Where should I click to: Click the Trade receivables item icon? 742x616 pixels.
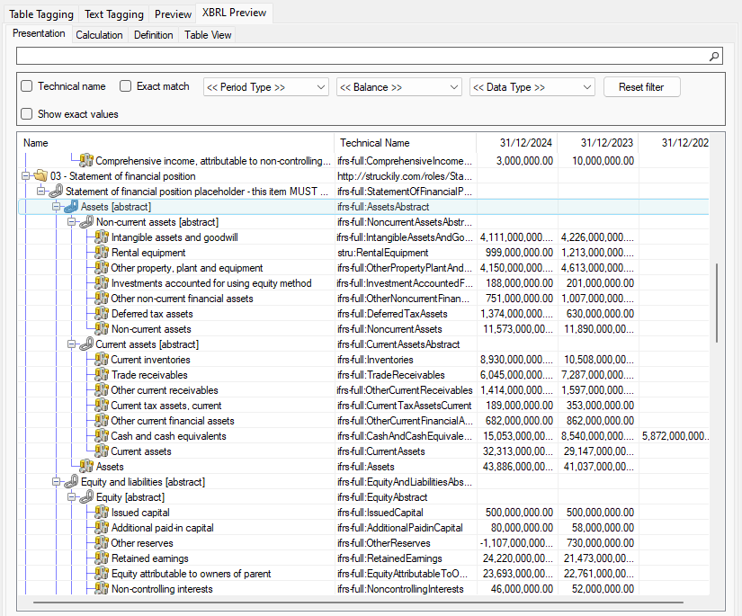[102, 375]
